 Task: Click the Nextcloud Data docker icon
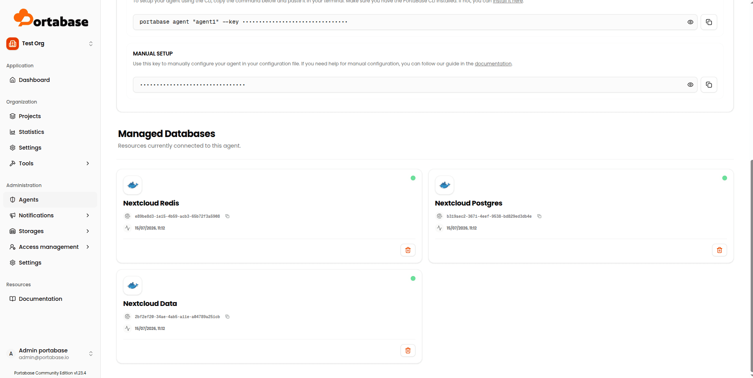(x=133, y=285)
